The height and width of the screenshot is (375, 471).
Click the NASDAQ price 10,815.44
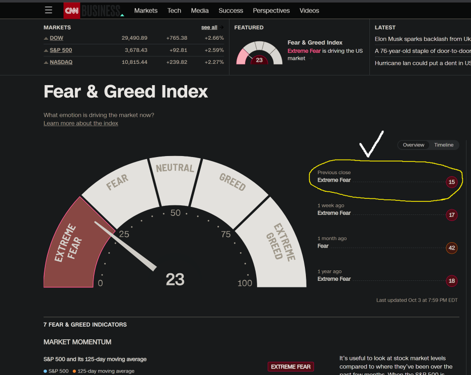click(x=134, y=62)
